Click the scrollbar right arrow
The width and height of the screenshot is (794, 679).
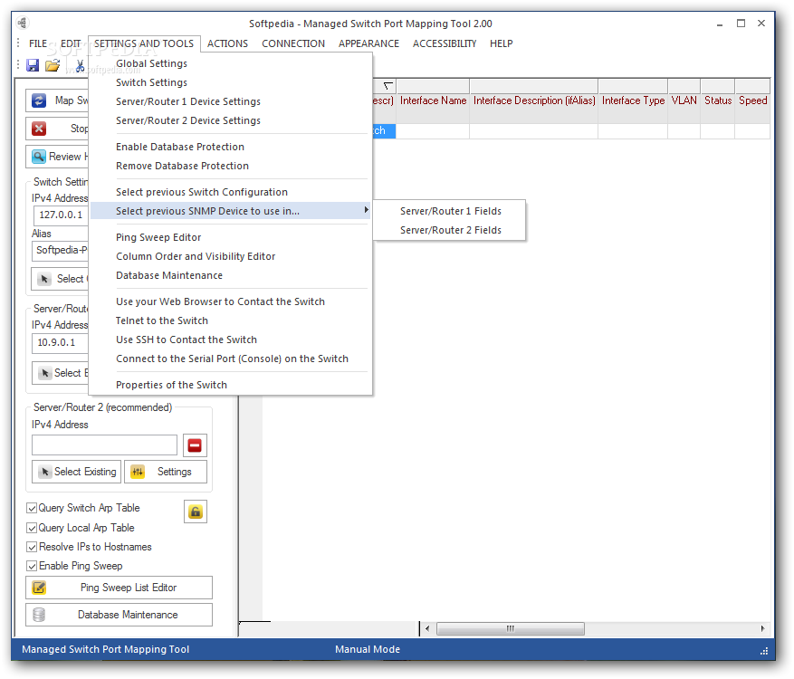(762, 628)
